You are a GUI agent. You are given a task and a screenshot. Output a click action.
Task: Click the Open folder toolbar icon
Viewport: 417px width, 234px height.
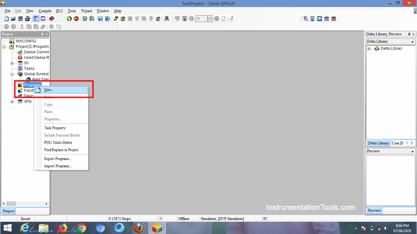pyautogui.click(x=13, y=19)
